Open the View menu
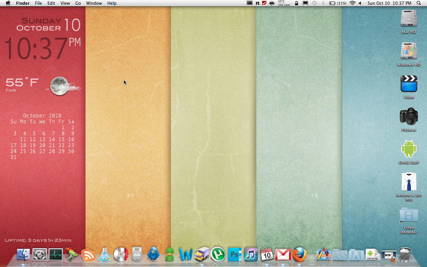Screen dimensions: 427x267 [x=65, y=3]
